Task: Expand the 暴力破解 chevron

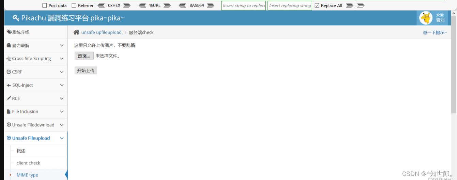Action: (62, 45)
